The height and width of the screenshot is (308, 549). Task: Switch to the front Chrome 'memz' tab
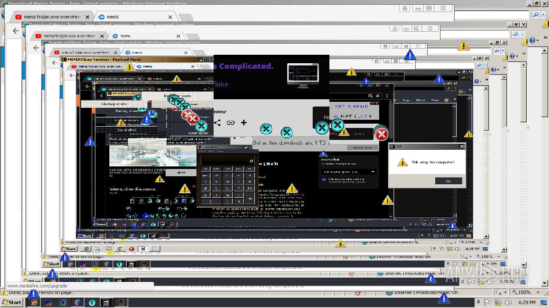tap(135, 17)
